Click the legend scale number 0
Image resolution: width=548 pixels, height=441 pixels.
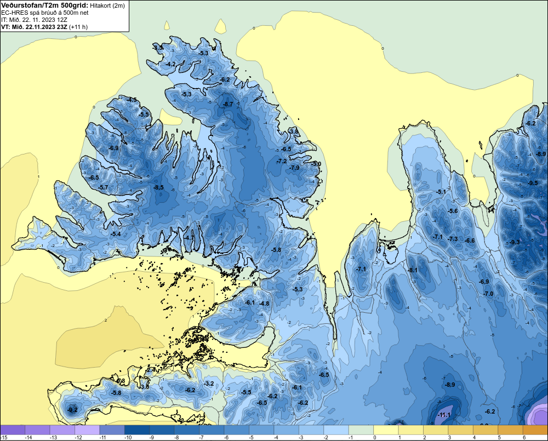375,438
